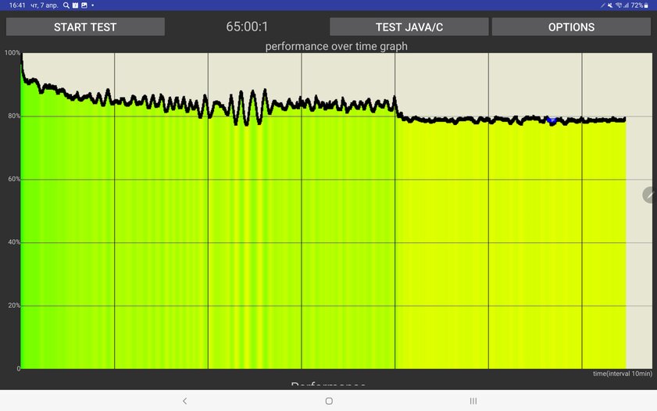Open the edge panel pencil handle

coord(649,195)
